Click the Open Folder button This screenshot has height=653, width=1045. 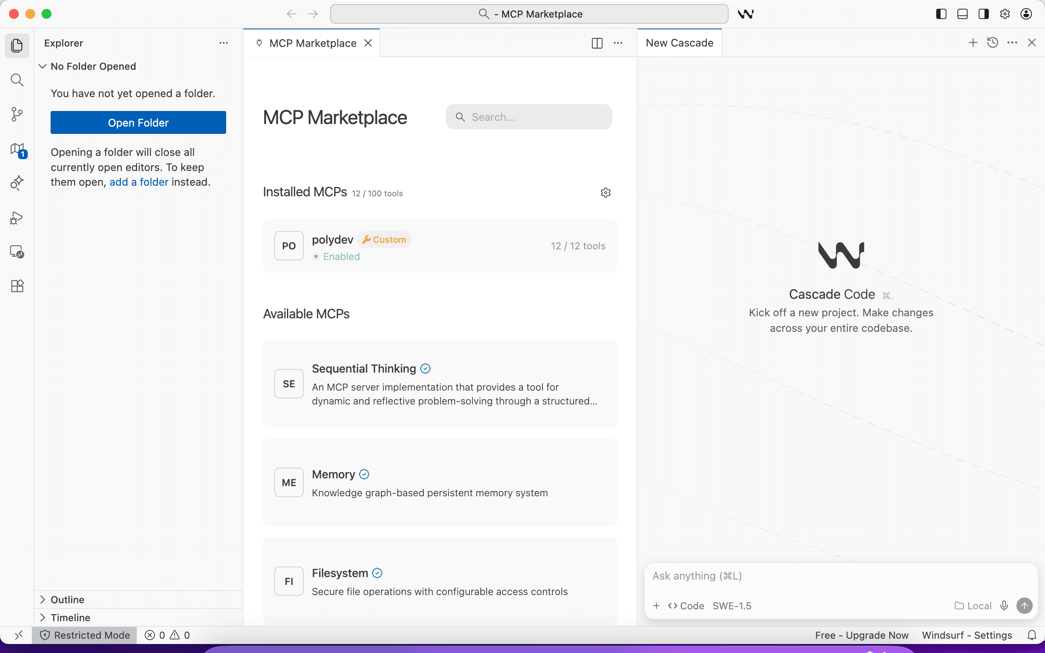tap(138, 123)
